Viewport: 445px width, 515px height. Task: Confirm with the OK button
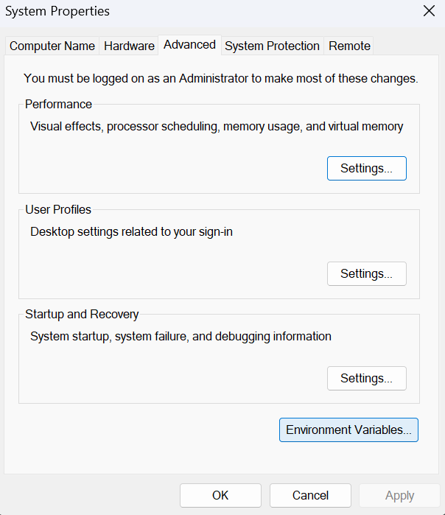pos(220,495)
